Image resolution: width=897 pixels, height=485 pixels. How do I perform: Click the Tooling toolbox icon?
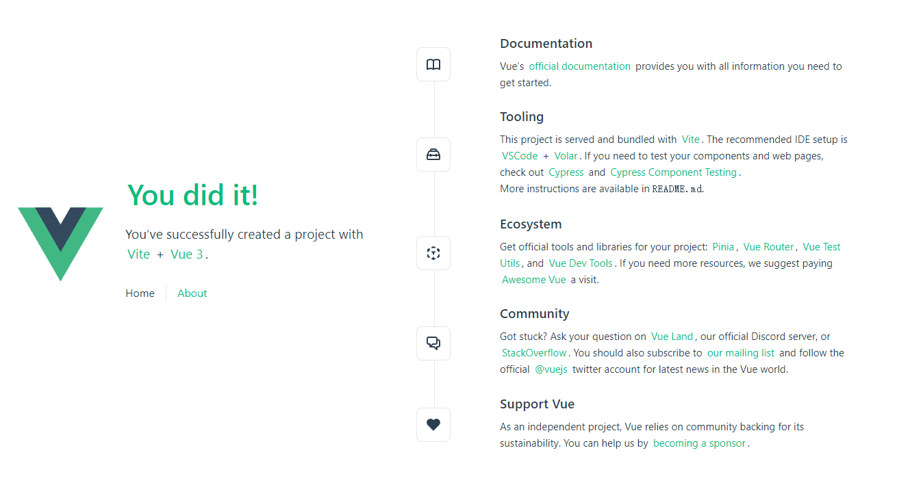[433, 155]
